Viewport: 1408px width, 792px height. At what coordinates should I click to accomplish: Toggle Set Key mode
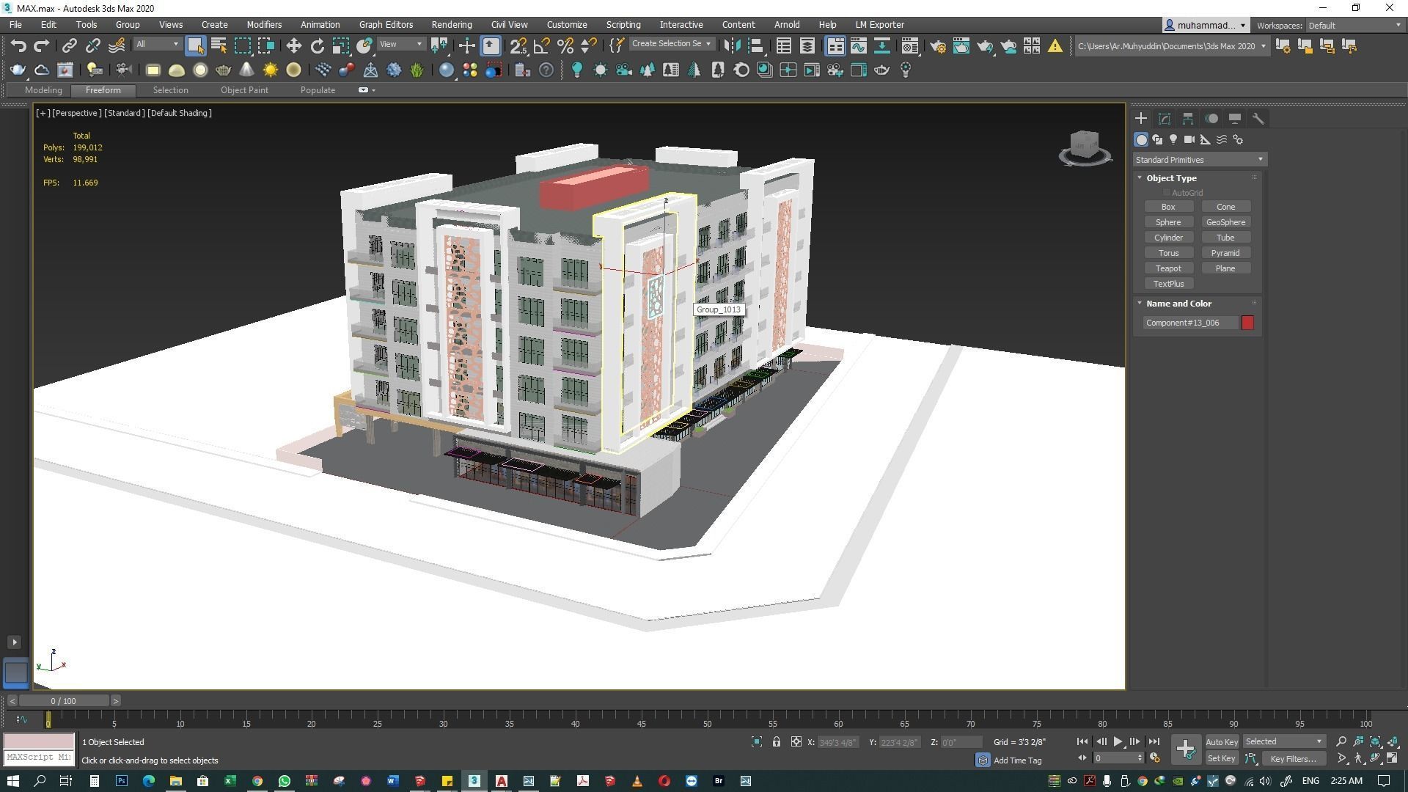(1222, 759)
